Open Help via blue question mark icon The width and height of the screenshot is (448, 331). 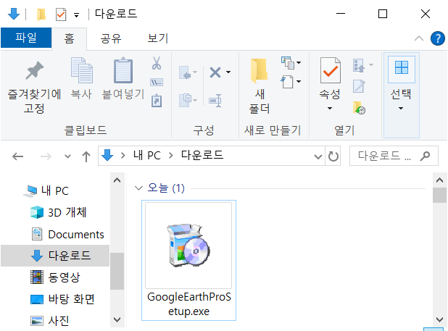[x=437, y=38]
